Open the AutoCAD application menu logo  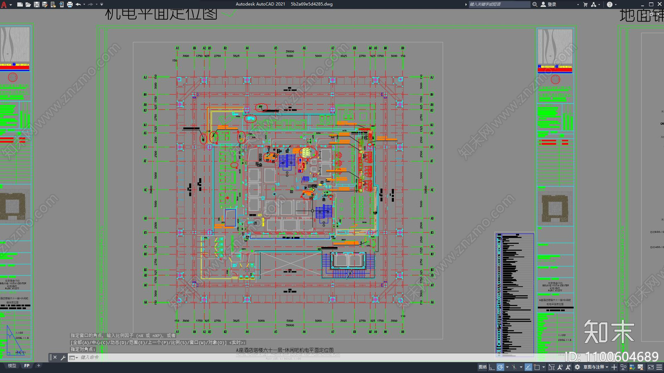4,4
